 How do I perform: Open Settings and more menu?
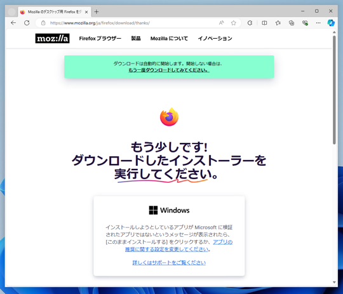click(x=318, y=23)
